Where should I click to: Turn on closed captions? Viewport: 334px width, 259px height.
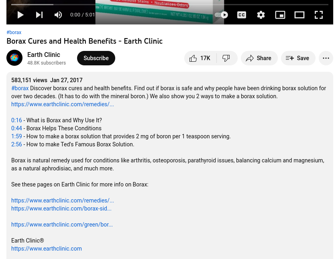pyautogui.click(x=242, y=15)
